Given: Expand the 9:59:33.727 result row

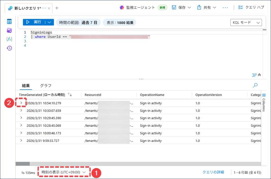Looking at the screenshot, I should click(21, 141).
